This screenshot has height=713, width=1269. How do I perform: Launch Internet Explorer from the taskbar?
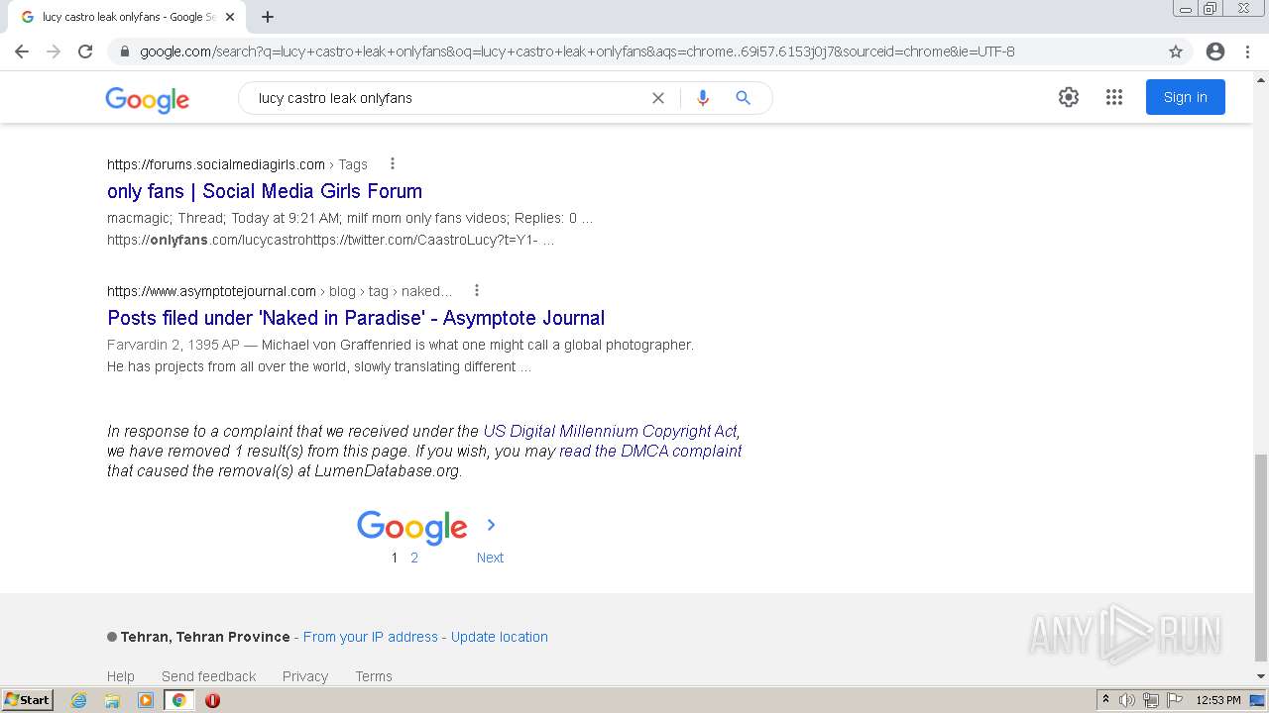click(78, 700)
